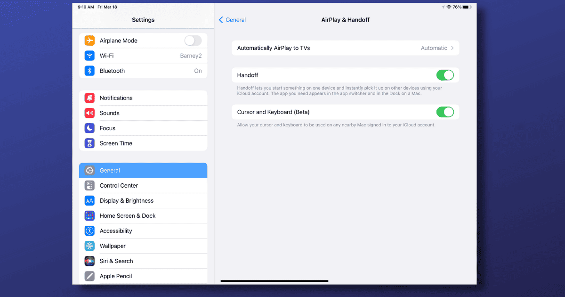Open Focus settings
The width and height of the screenshot is (565, 297).
point(143,128)
